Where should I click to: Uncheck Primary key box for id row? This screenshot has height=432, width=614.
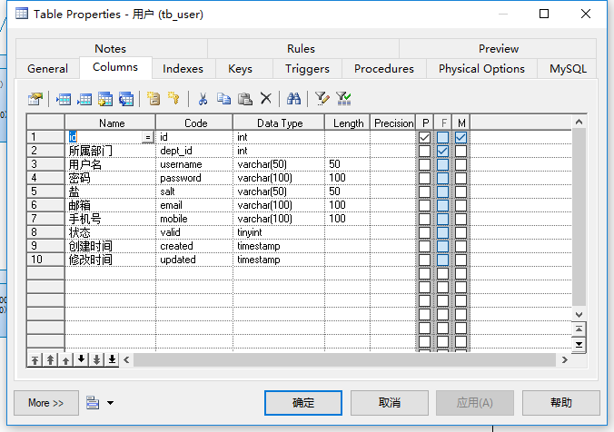tap(424, 137)
